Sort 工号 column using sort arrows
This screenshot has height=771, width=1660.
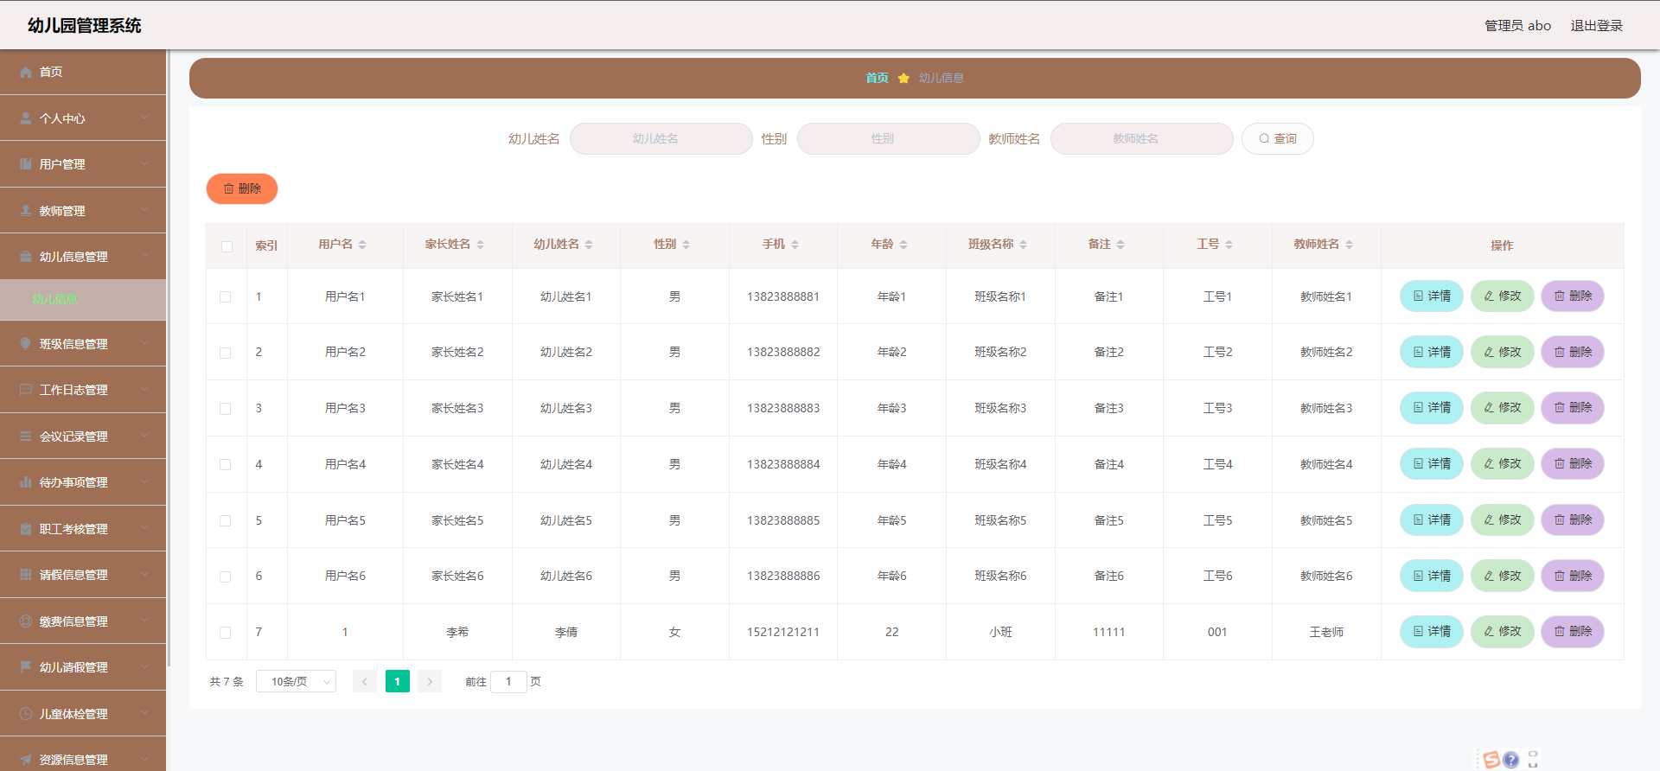tap(1229, 245)
